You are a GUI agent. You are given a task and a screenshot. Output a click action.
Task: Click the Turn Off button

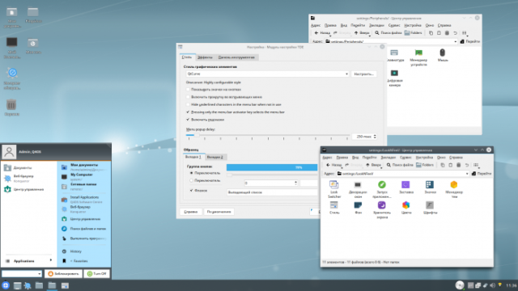pyautogui.click(x=97, y=273)
